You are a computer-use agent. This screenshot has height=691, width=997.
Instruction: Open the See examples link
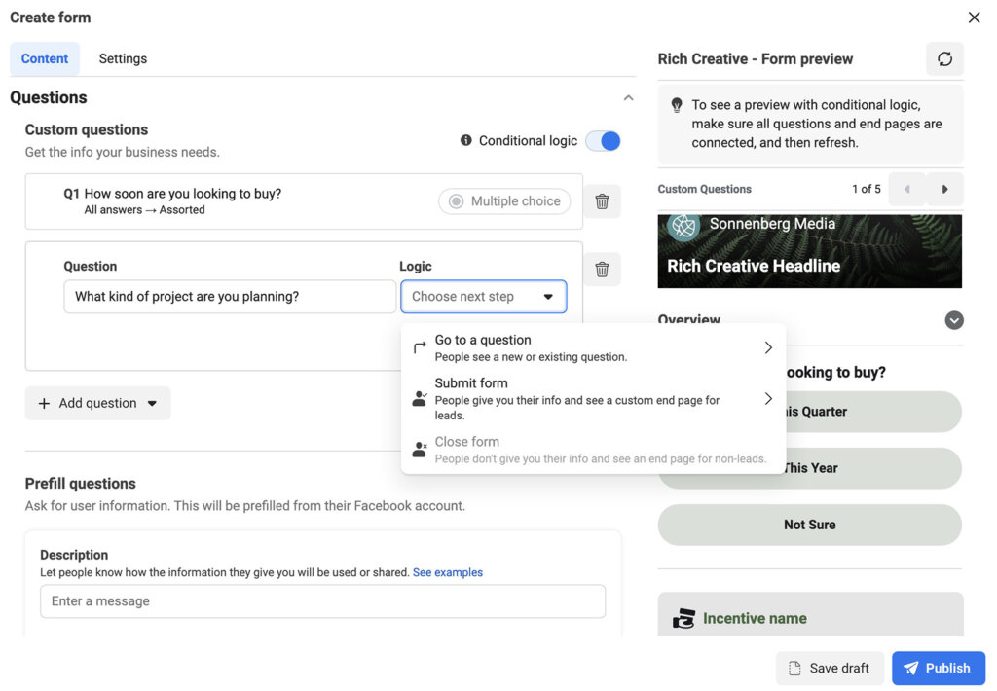tap(448, 572)
